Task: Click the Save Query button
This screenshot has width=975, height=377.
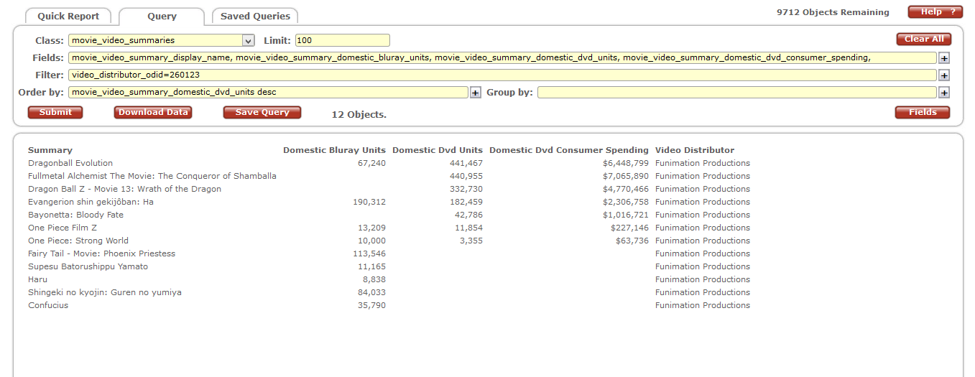Action: (x=262, y=112)
